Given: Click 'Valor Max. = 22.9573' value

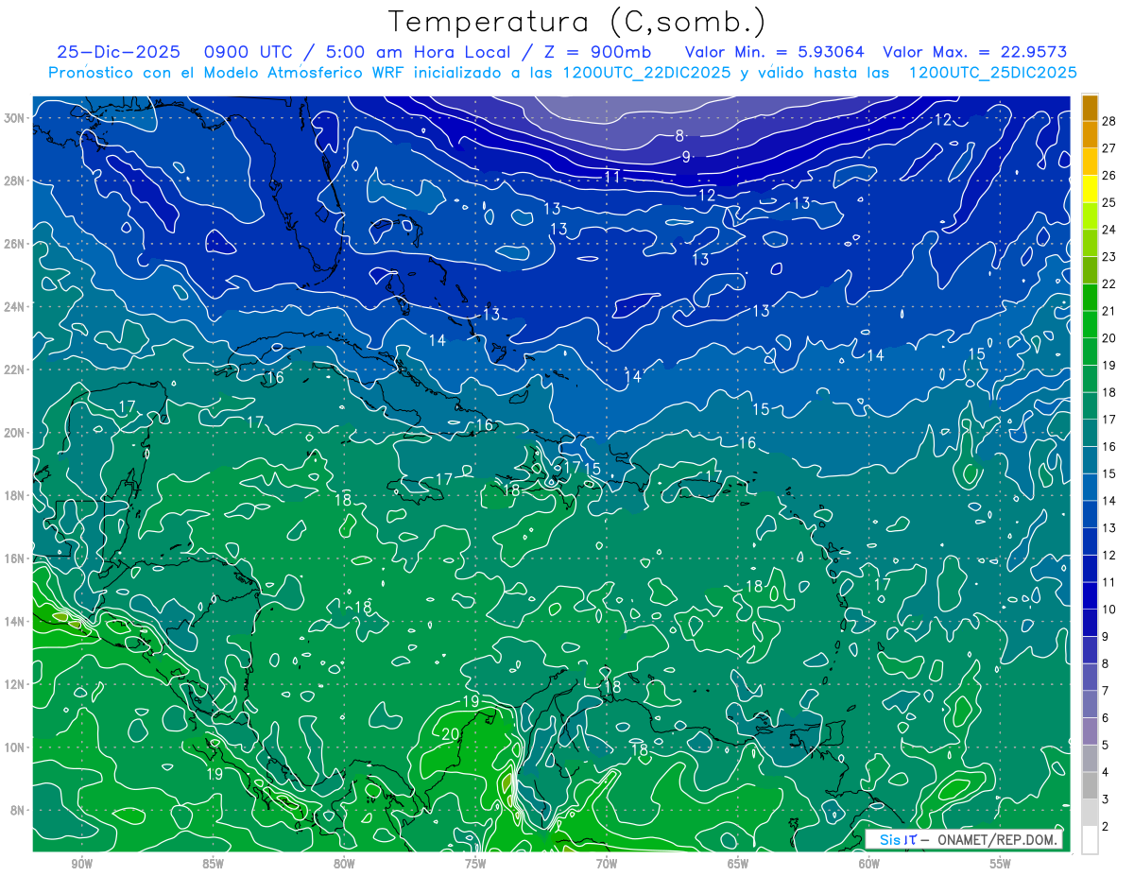Looking at the screenshot, I should [x=974, y=52].
